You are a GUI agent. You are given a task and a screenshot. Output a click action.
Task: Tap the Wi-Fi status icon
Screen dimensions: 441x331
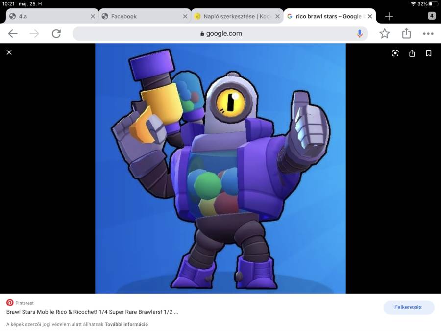click(x=413, y=4)
